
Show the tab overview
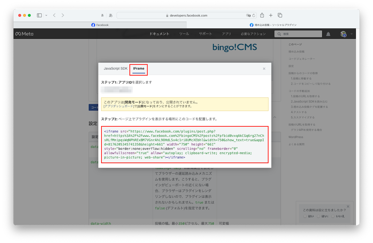point(280,15)
